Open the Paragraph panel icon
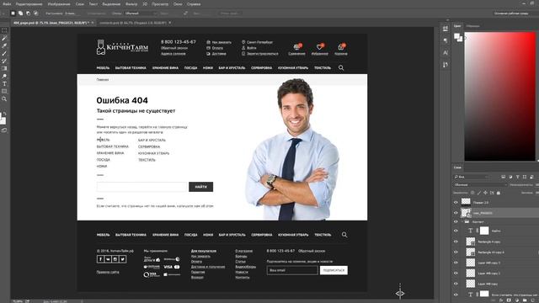This screenshot has width=539, height=303. pyautogui.click(x=446, y=41)
